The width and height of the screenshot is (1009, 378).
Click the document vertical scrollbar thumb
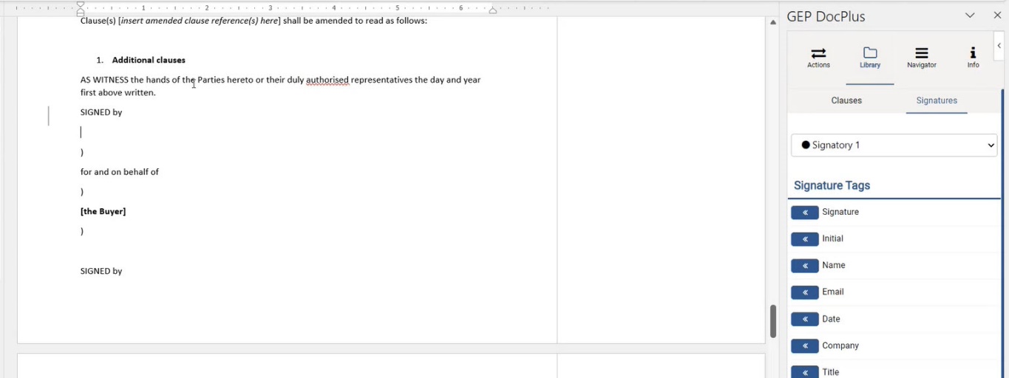tap(772, 321)
